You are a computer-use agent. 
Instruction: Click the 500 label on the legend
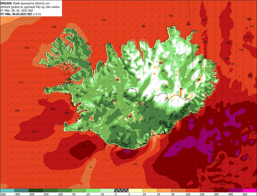click(245, 194)
